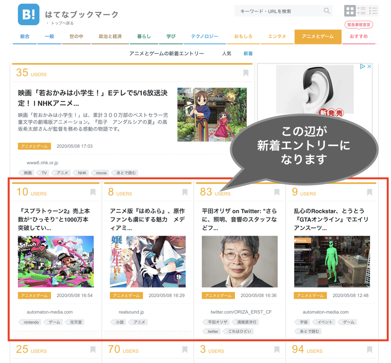The width and height of the screenshot is (391, 363).
Task: Click www6.nhk.or.jp domain link
Action: click(x=42, y=163)
